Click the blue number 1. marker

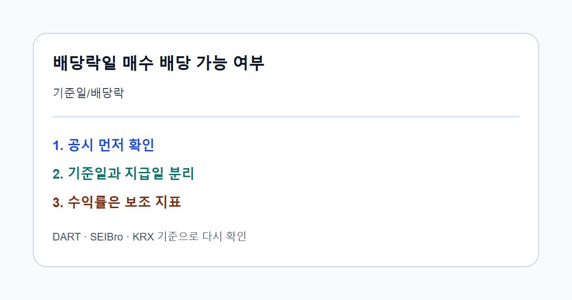point(58,146)
